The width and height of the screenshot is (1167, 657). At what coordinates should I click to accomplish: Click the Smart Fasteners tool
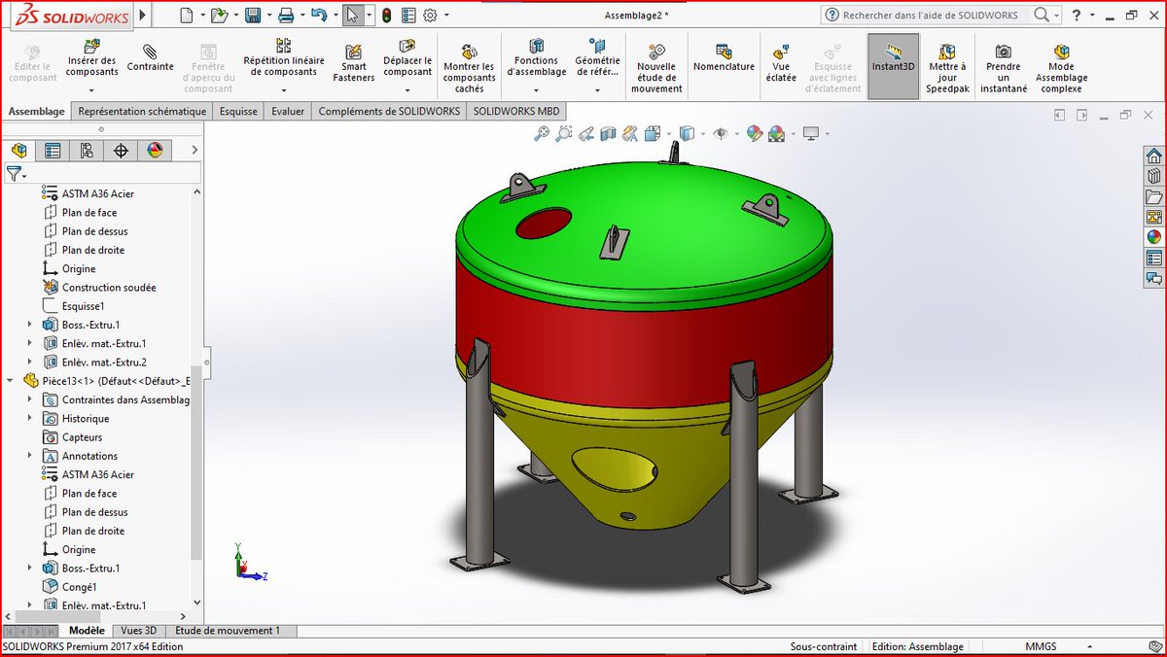[x=354, y=64]
